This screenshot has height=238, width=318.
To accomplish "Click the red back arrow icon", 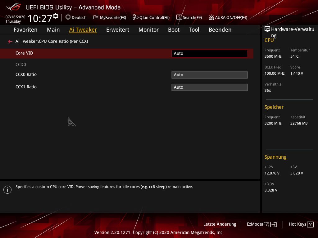I will [10, 42].
